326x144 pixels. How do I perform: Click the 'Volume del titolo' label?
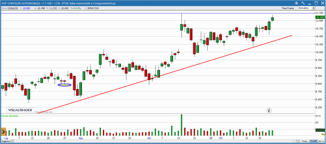[10, 116]
